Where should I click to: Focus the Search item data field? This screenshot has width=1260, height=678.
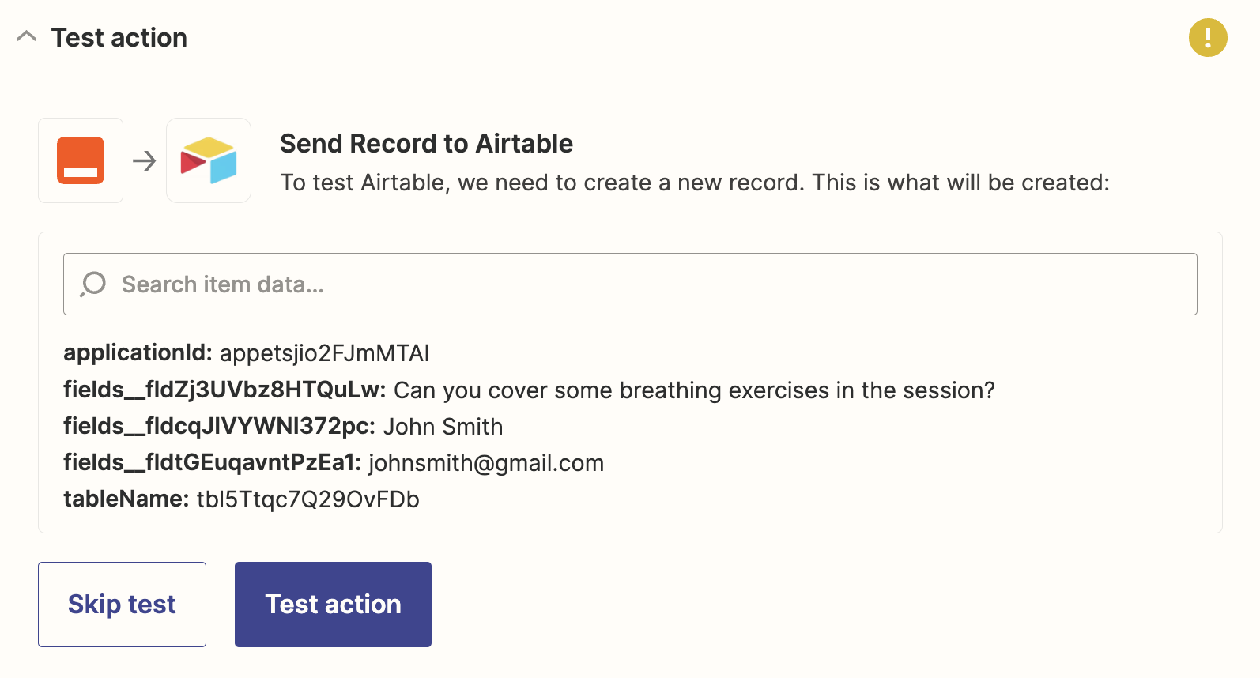[x=630, y=284]
